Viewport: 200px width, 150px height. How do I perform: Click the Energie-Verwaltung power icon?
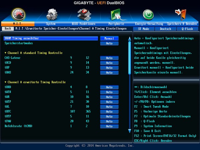[148, 15]
